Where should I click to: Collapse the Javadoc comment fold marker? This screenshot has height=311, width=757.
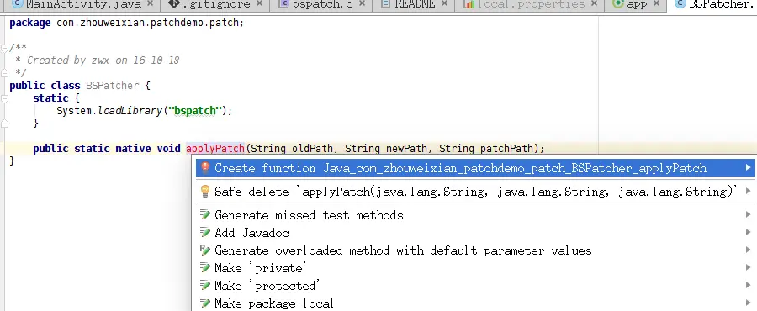pyautogui.click(x=4, y=48)
